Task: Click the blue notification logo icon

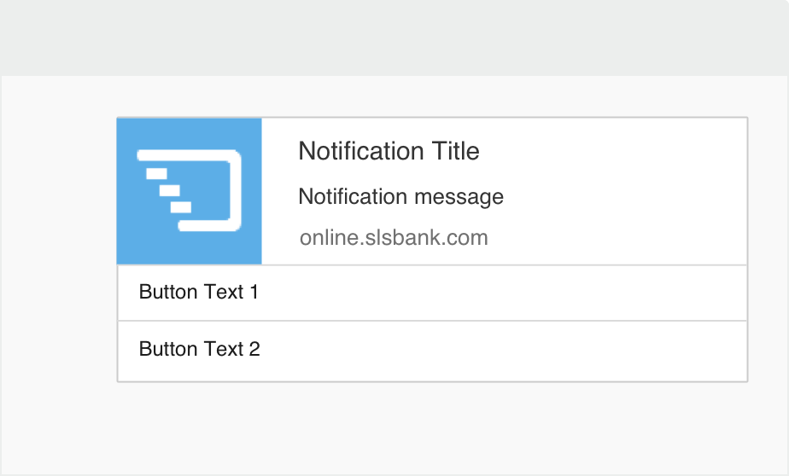Action: pos(190,191)
